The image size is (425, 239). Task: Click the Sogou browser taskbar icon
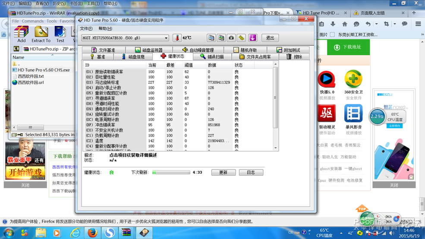110,233
